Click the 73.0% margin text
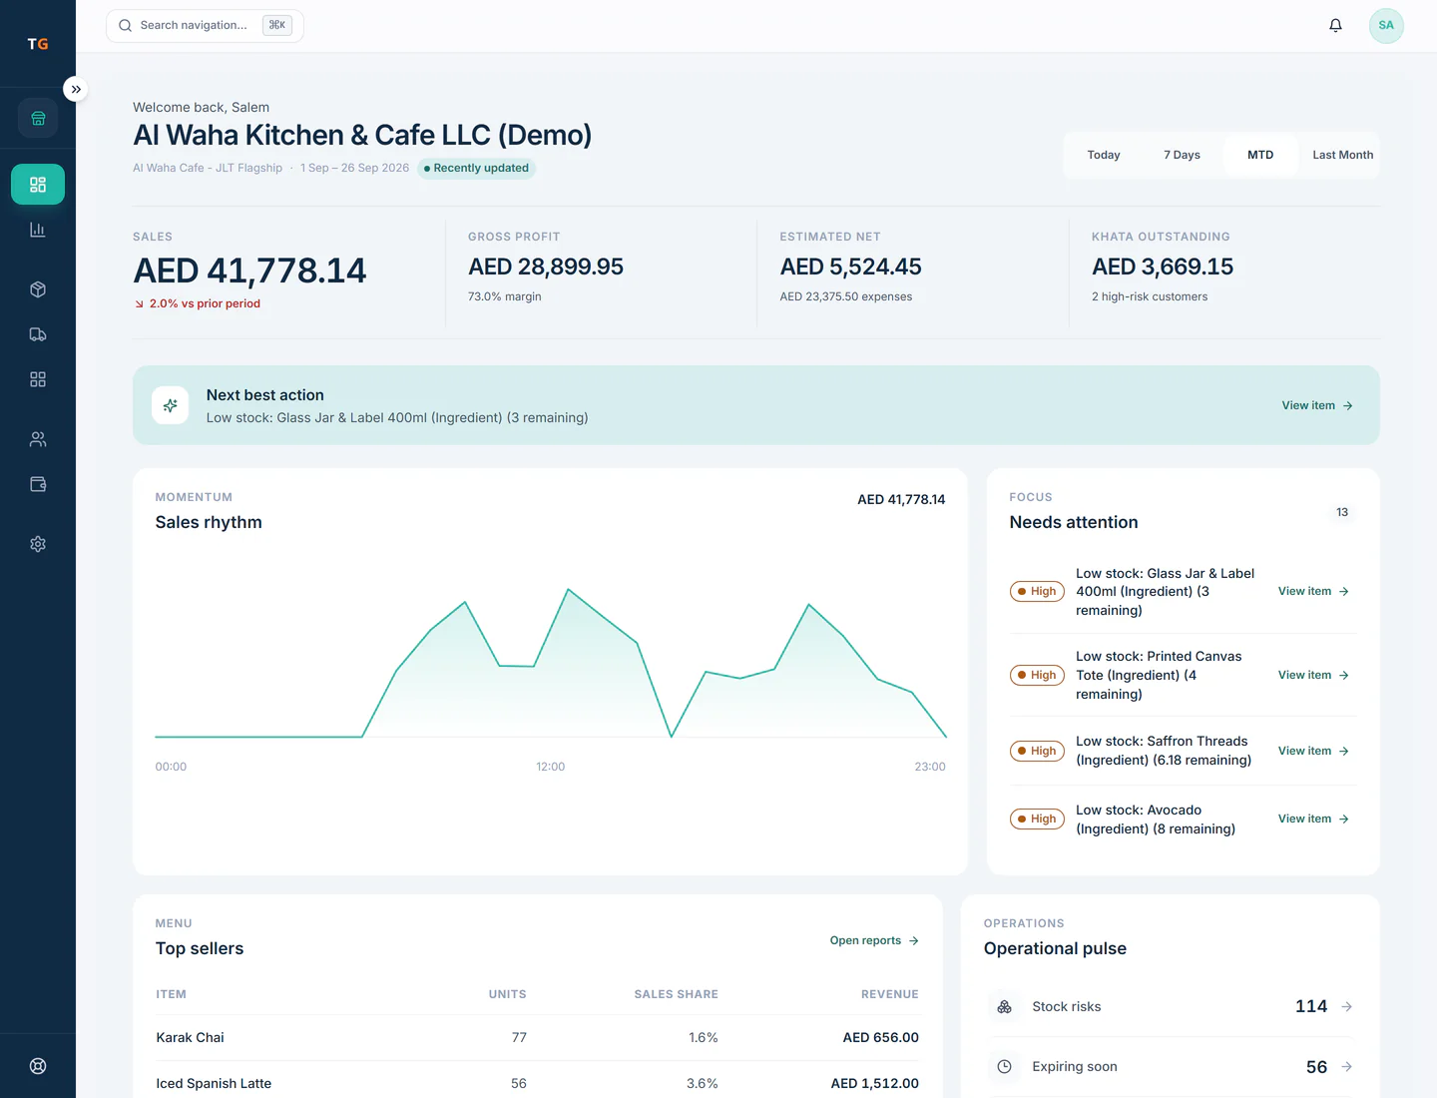The image size is (1437, 1098). coord(505,296)
